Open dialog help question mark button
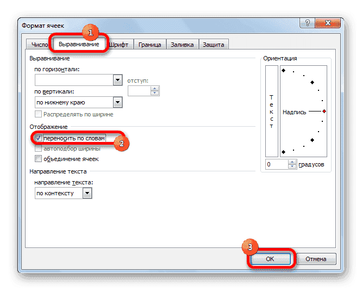Screen dimensions: 362x291 pyautogui.click(x=307, y=23)
